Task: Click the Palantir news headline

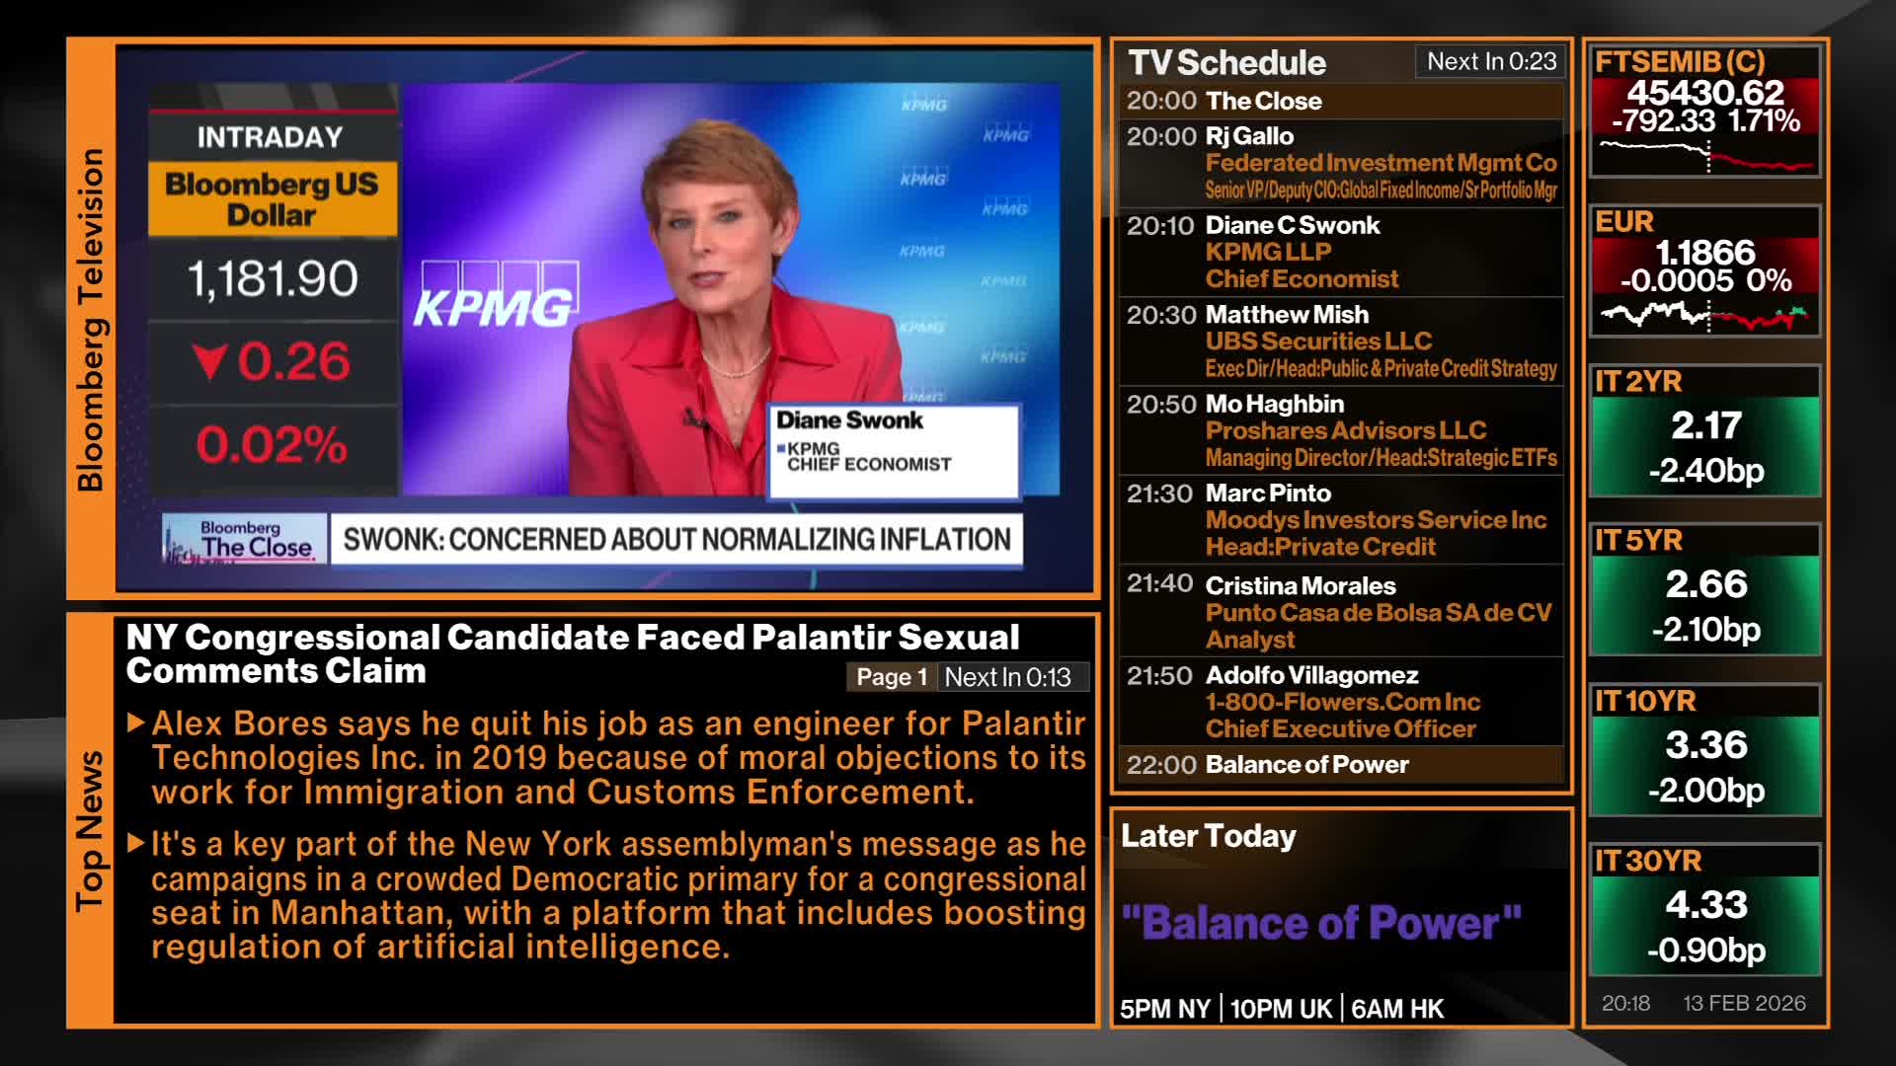Action: pyautogui.click(x=572, y=653)
